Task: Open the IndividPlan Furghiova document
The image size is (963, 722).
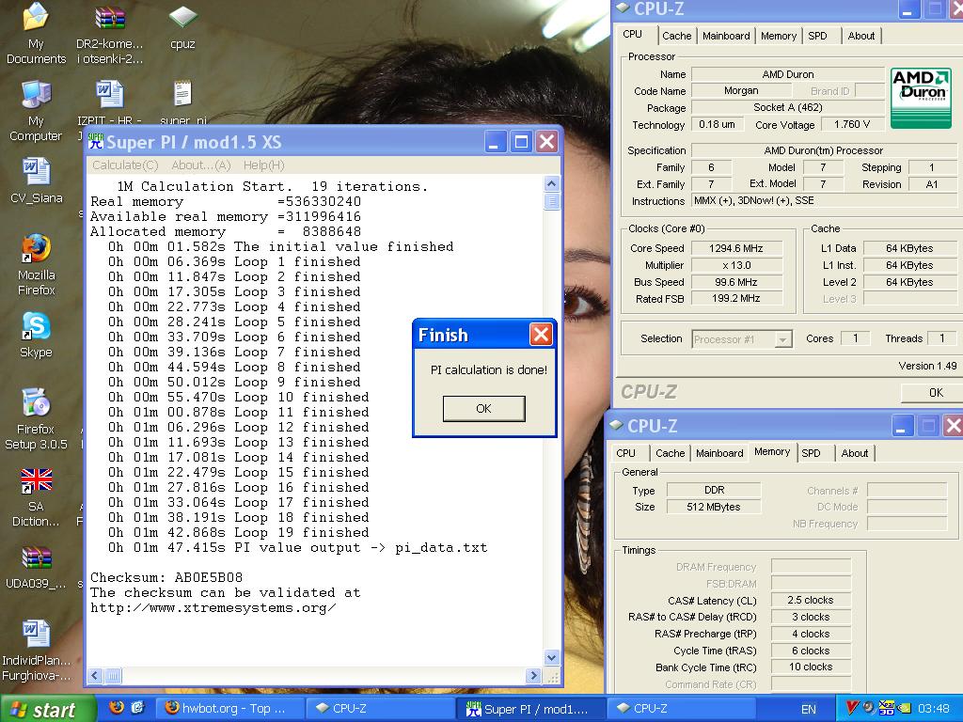Action: click(36, 651)
